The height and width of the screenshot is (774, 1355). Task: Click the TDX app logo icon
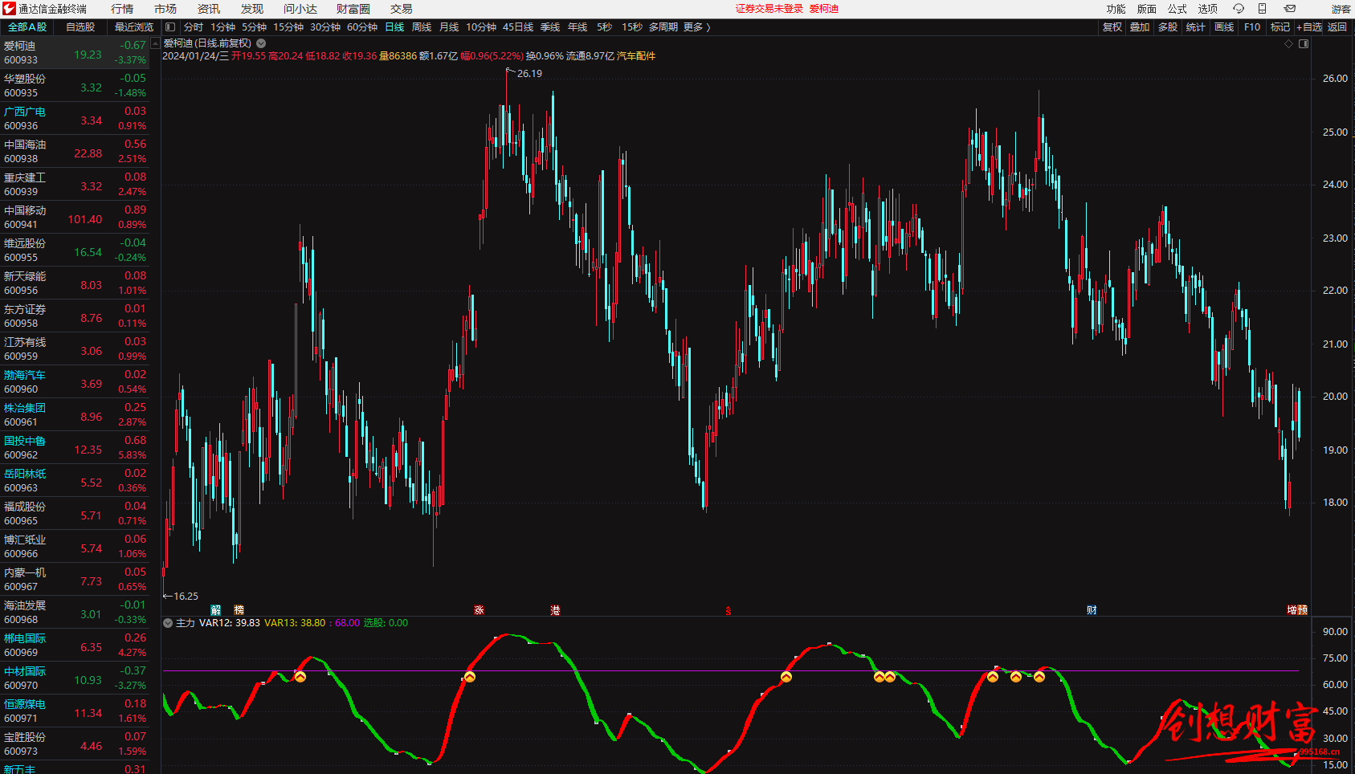pyautogui.click(x=9, y=9)
